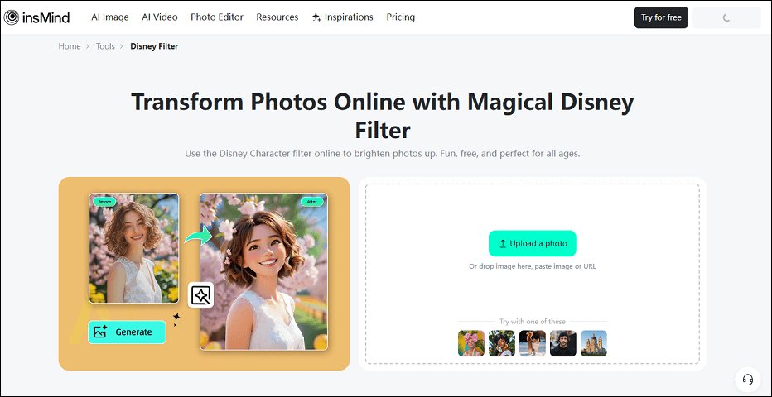Click the After cartoon photo preview
Image resolution: width=772 pixels, height=397 pixels.
(264, 271)
